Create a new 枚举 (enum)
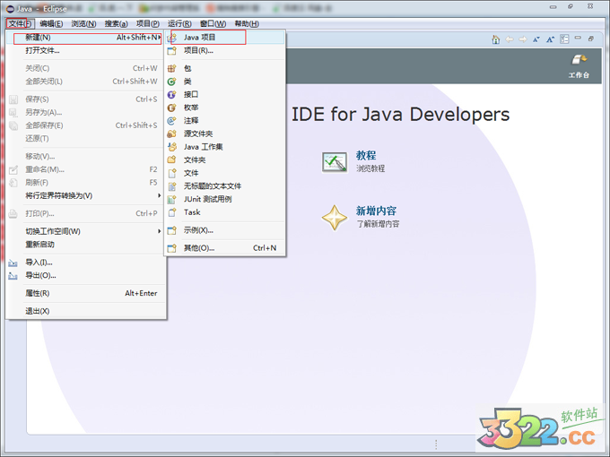Viewport: 610px width, 457px height. [x=225, y=108]
